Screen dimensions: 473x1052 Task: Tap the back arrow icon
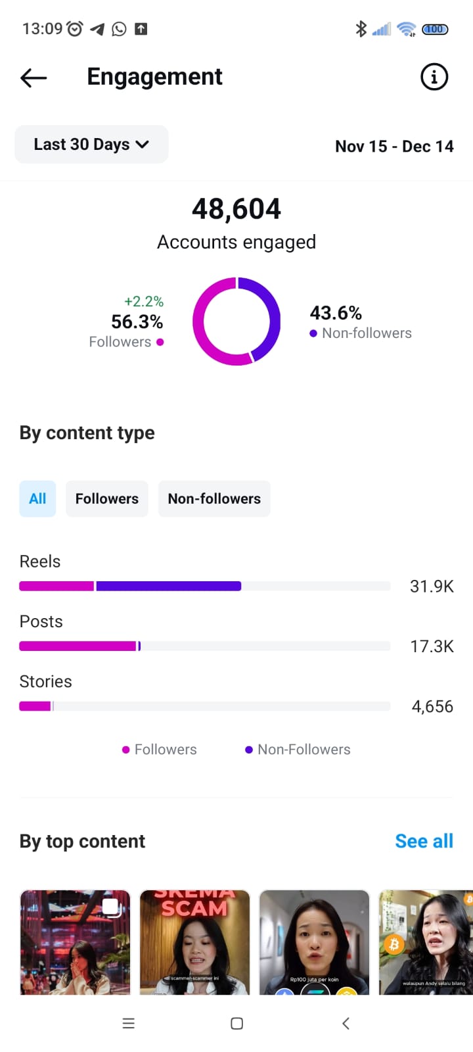tap(34, 78)
